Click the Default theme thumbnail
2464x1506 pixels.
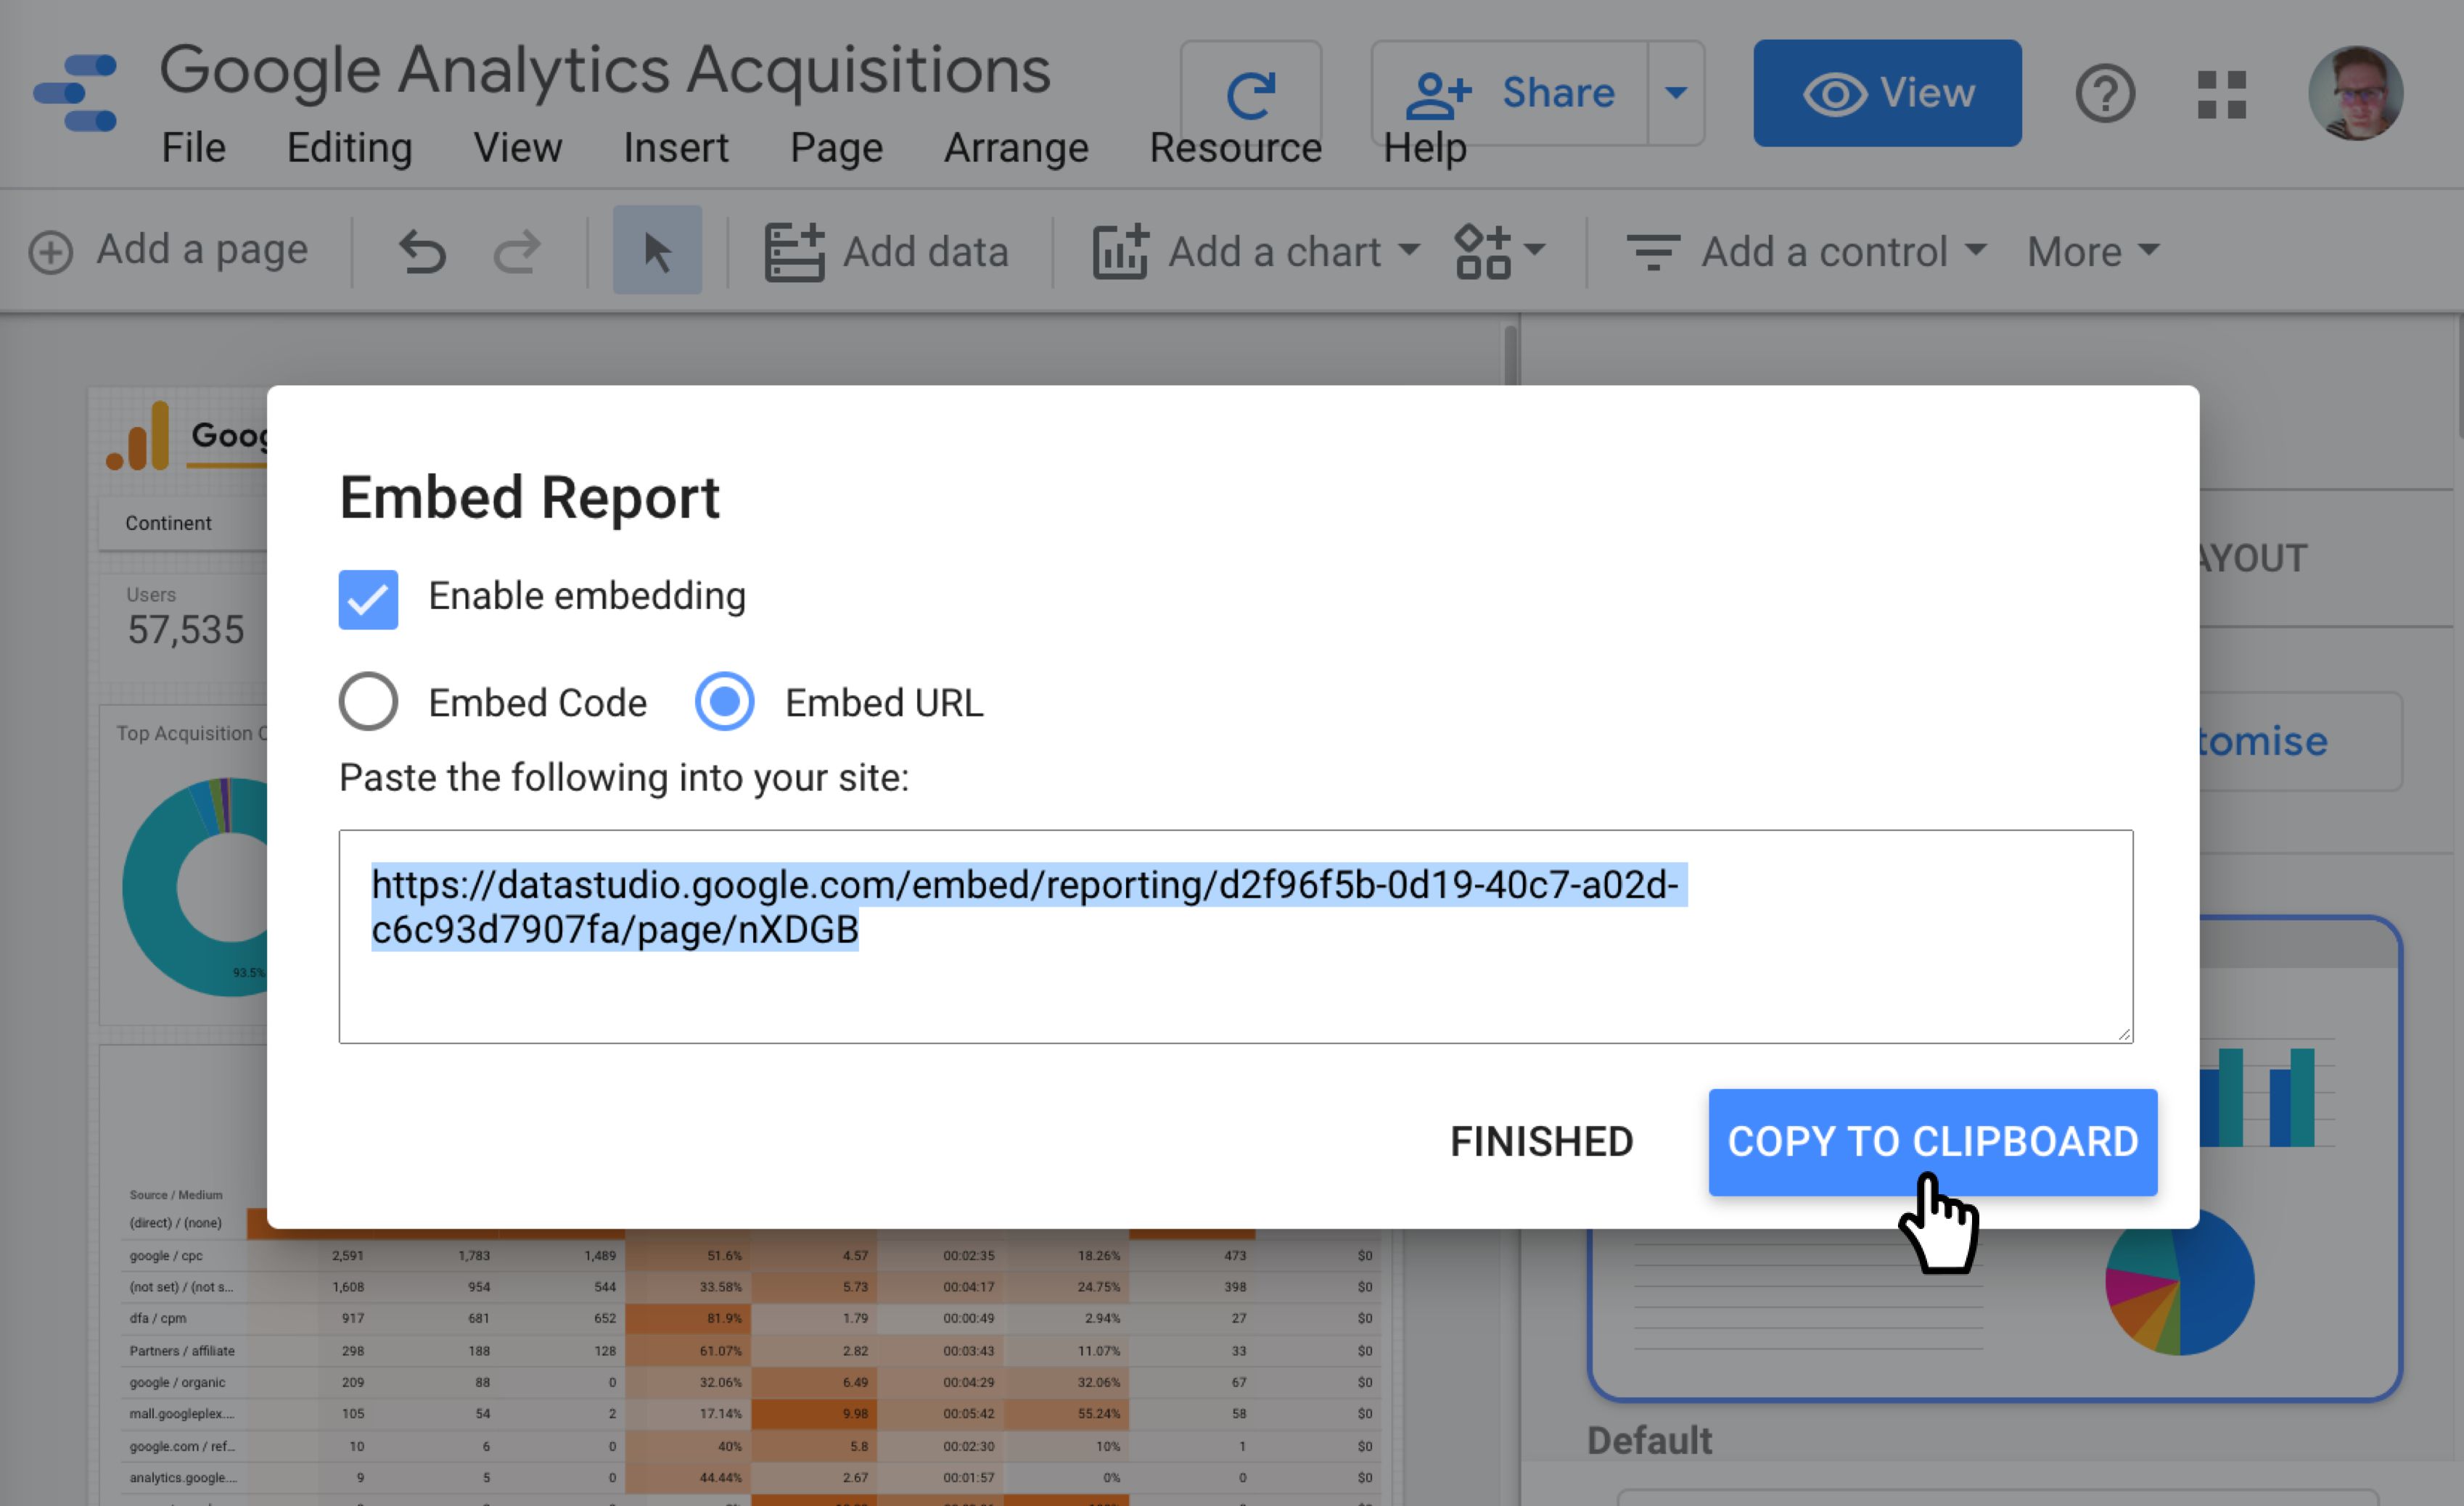point(1995,1159)
